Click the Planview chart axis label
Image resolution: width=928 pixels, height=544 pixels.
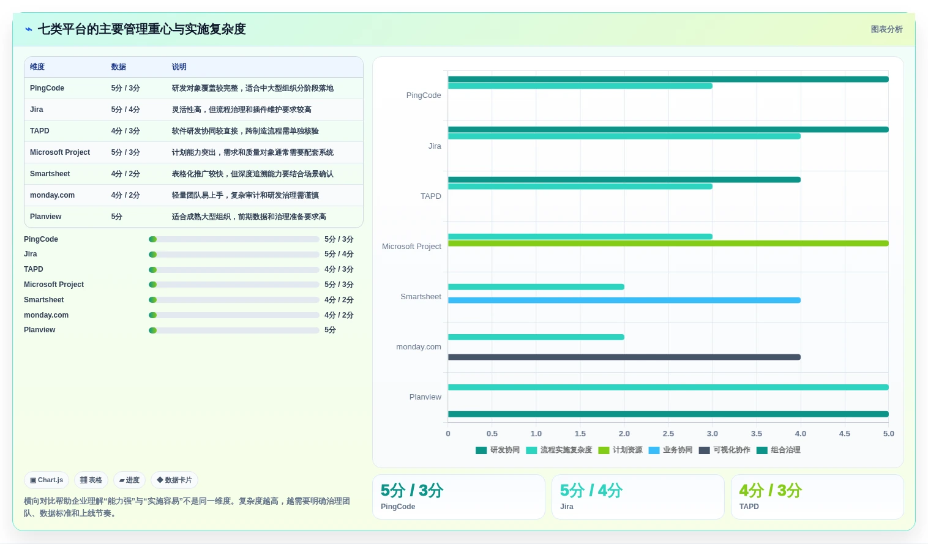point(425,397)
